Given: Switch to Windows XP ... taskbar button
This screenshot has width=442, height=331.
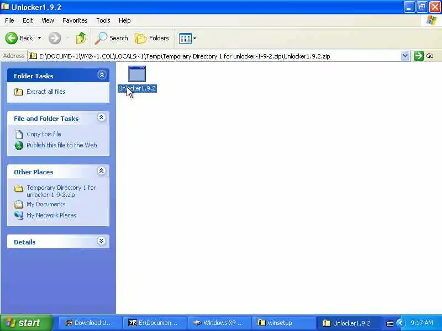Looking at the screenshot, I should tap(218, 323).
